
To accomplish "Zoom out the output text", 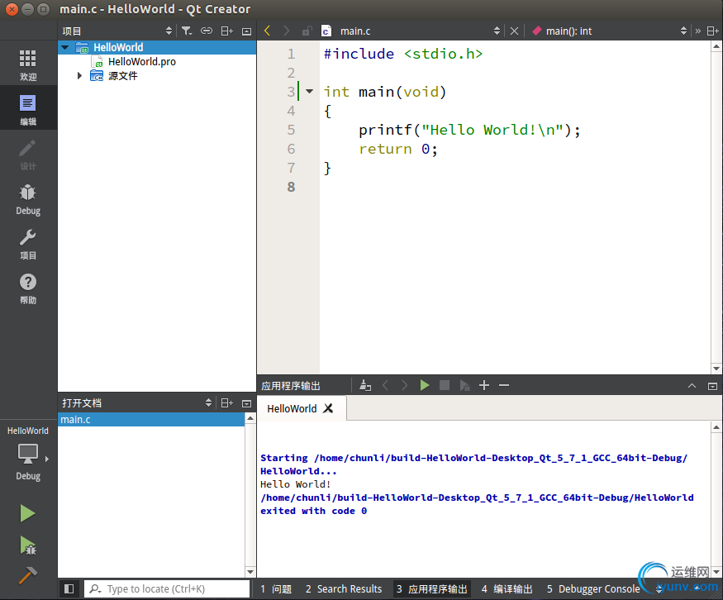I will 504,385.
